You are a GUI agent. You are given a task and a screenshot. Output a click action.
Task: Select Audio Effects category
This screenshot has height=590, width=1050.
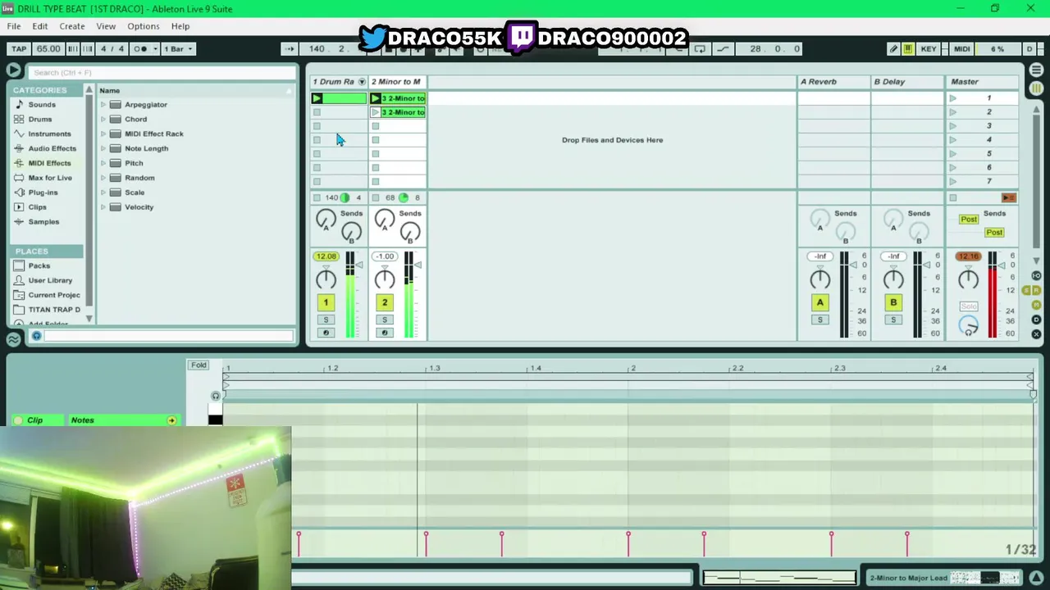click(52, 149)
